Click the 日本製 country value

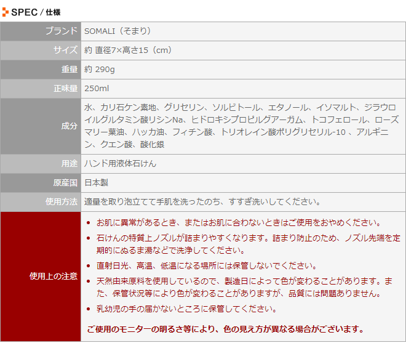click(97, 182)
